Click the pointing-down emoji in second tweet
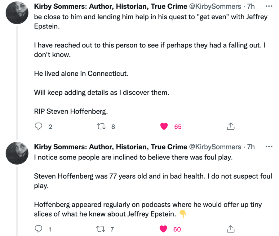 (183, 214)
